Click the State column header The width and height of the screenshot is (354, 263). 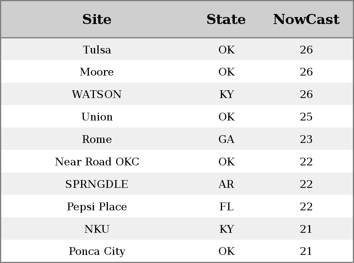pos(226,19)
